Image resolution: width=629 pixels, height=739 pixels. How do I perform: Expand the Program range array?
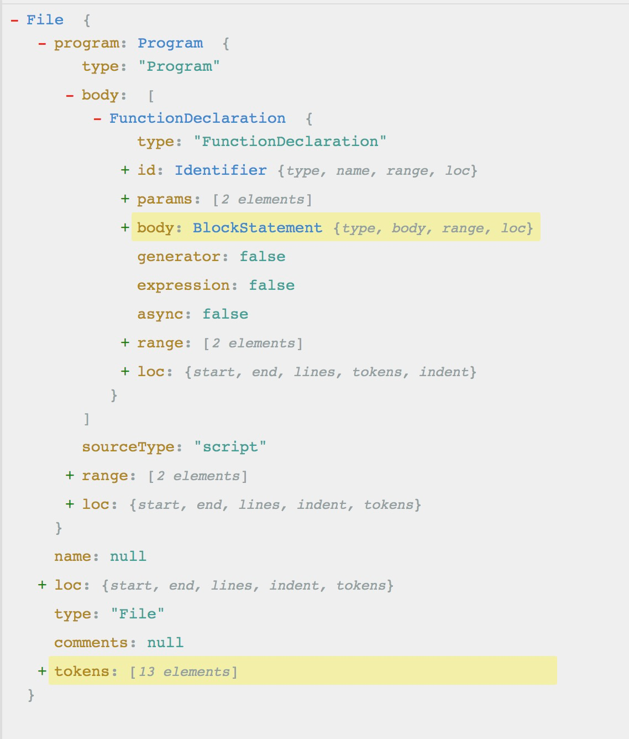click(x=70, y=476)
